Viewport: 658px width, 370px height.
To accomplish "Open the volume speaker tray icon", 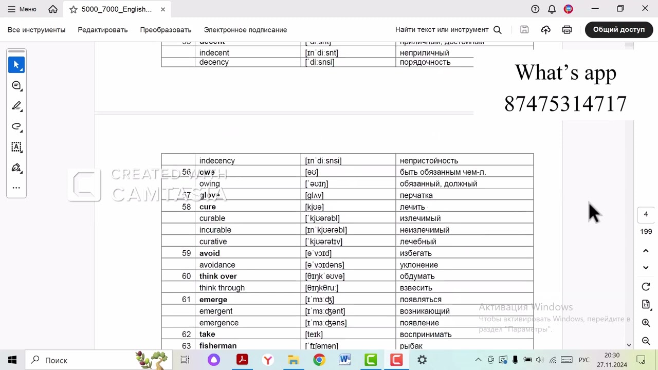I will click(x=540, y=360).
